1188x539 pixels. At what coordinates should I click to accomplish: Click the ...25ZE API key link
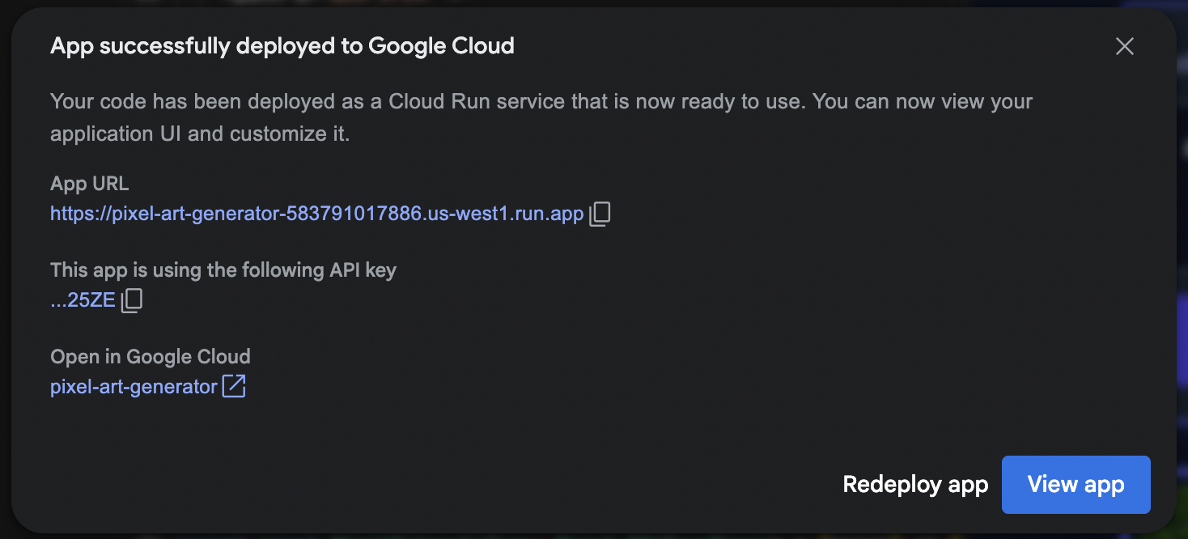click(83, 300)
